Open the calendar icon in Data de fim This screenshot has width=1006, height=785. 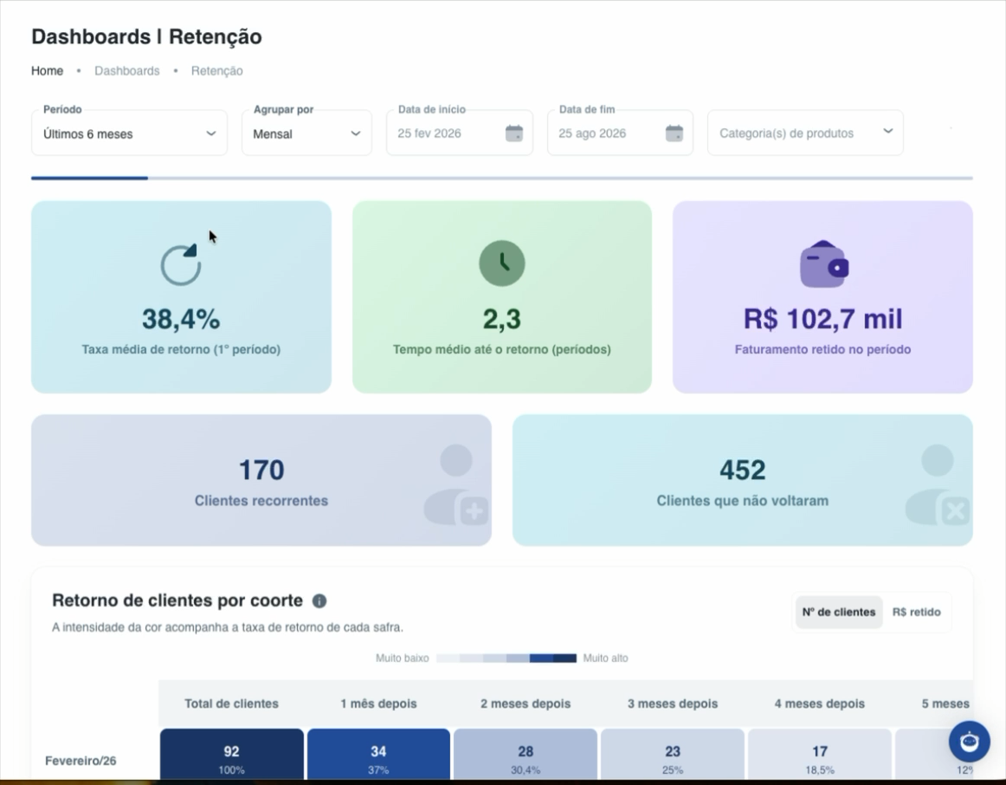(674, 133)
